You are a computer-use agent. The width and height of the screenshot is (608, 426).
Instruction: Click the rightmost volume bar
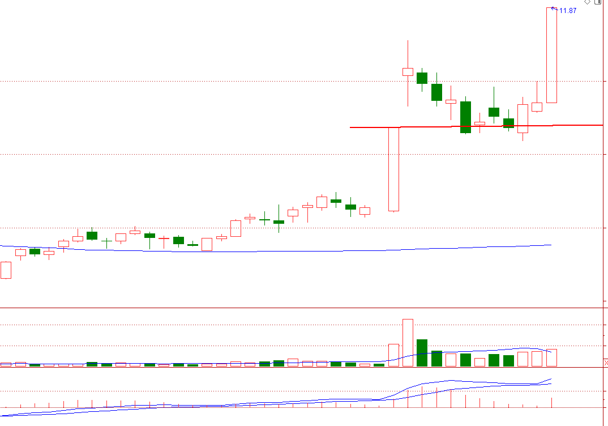pos(551,357)
